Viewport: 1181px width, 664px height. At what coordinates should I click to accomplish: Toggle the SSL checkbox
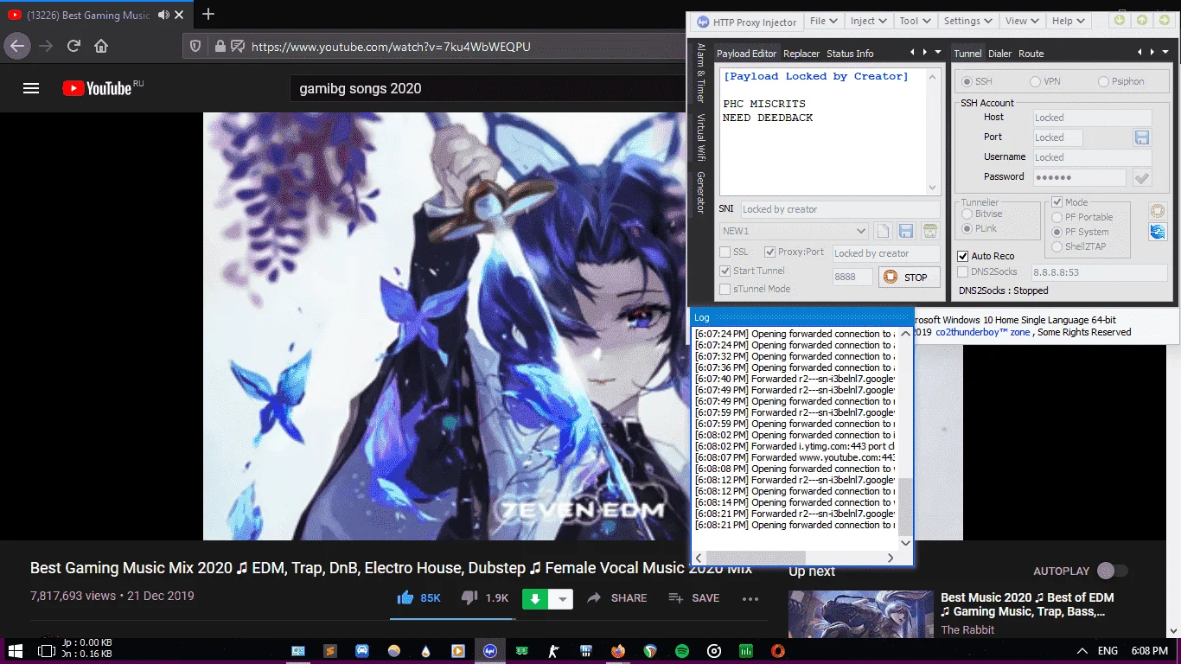pos(725,252)
